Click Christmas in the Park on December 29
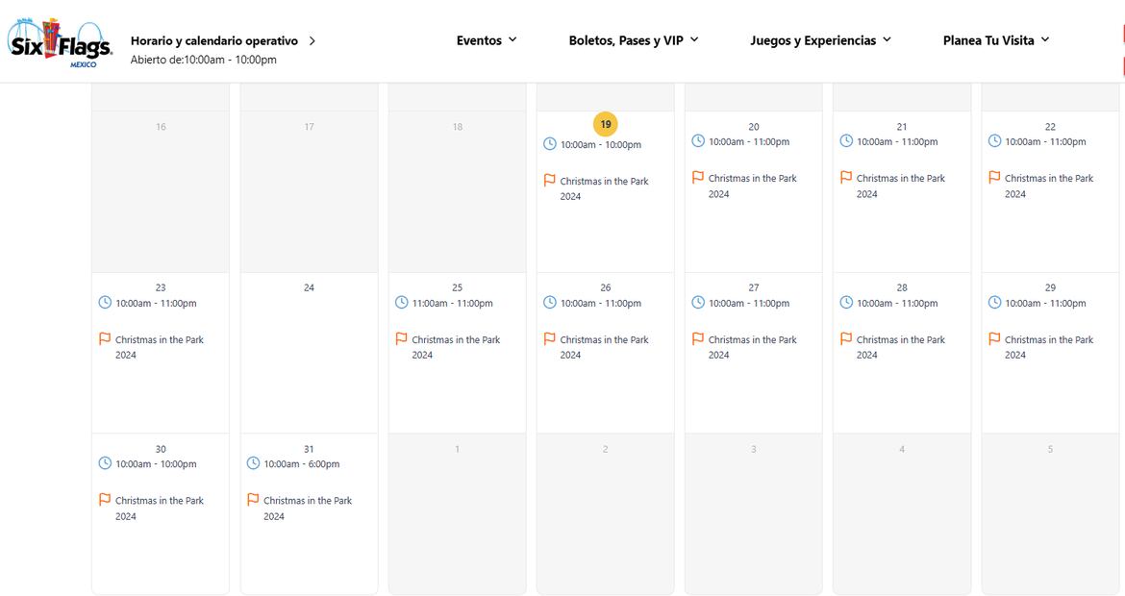 pyautogui.click(x=1048, y=347)
